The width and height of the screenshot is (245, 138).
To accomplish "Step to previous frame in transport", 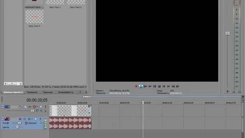I will (x=173, y=86).
